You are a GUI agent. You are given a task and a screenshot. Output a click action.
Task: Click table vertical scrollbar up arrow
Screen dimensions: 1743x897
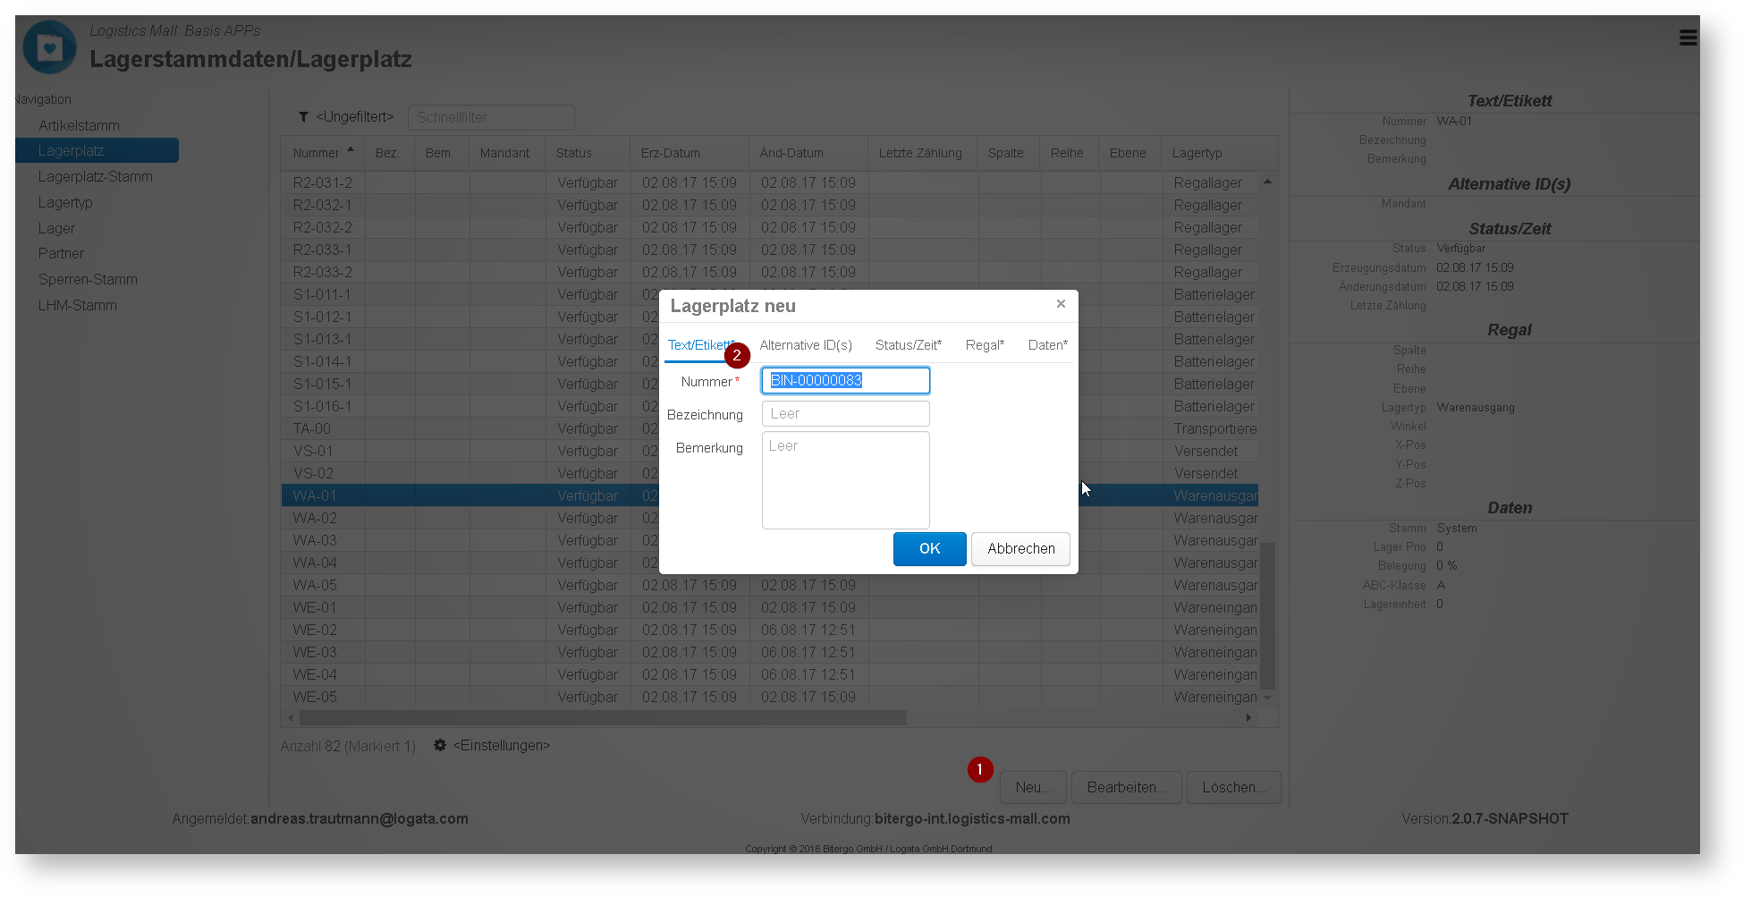[x=1267, y=182]
